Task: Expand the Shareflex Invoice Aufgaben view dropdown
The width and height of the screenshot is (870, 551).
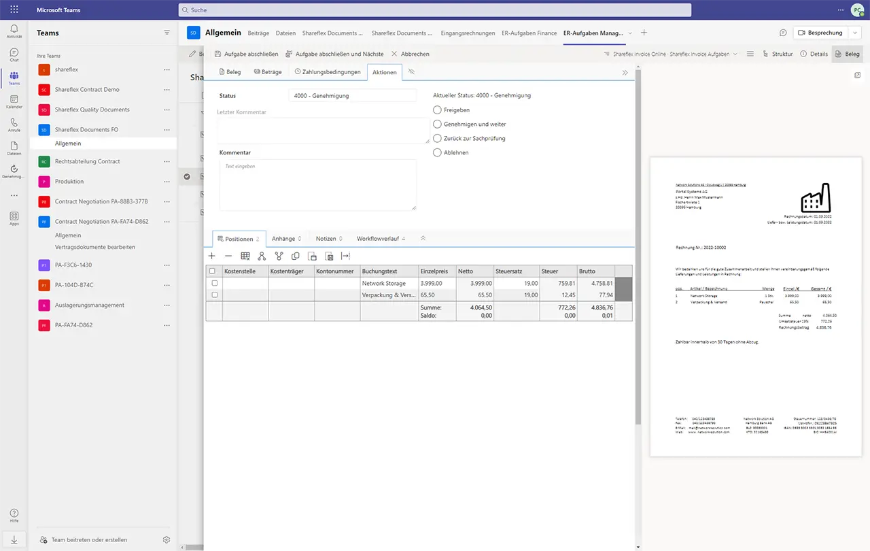Action: point(735,54)
